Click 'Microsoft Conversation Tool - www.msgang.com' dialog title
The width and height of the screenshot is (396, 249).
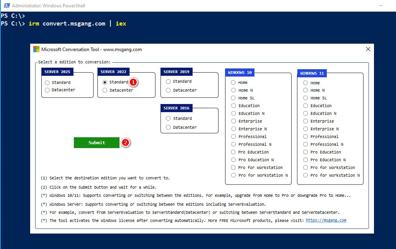[91, 49]
